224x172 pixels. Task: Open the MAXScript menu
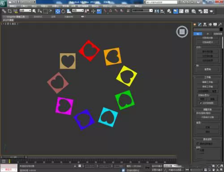pyautogui.click(x=123, y=6)
